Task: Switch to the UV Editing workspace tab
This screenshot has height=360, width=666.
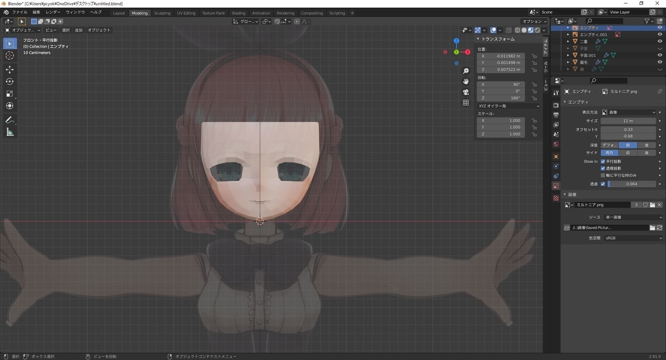Action: 186,13
